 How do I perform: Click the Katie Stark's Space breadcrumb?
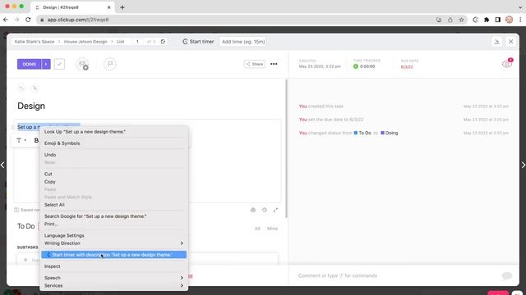(35, 42)
